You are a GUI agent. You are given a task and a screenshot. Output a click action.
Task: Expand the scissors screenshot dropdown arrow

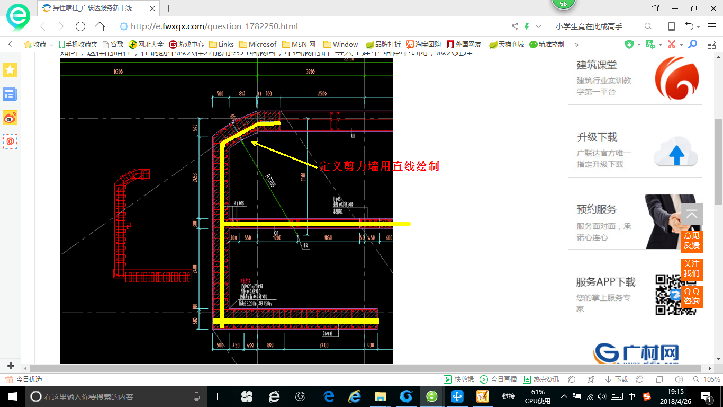(x=681, y=45)
